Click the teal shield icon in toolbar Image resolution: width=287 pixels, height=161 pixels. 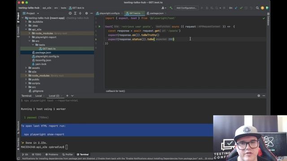point(267,8)
